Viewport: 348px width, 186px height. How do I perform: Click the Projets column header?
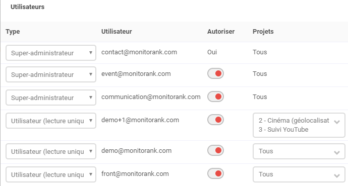263,32
